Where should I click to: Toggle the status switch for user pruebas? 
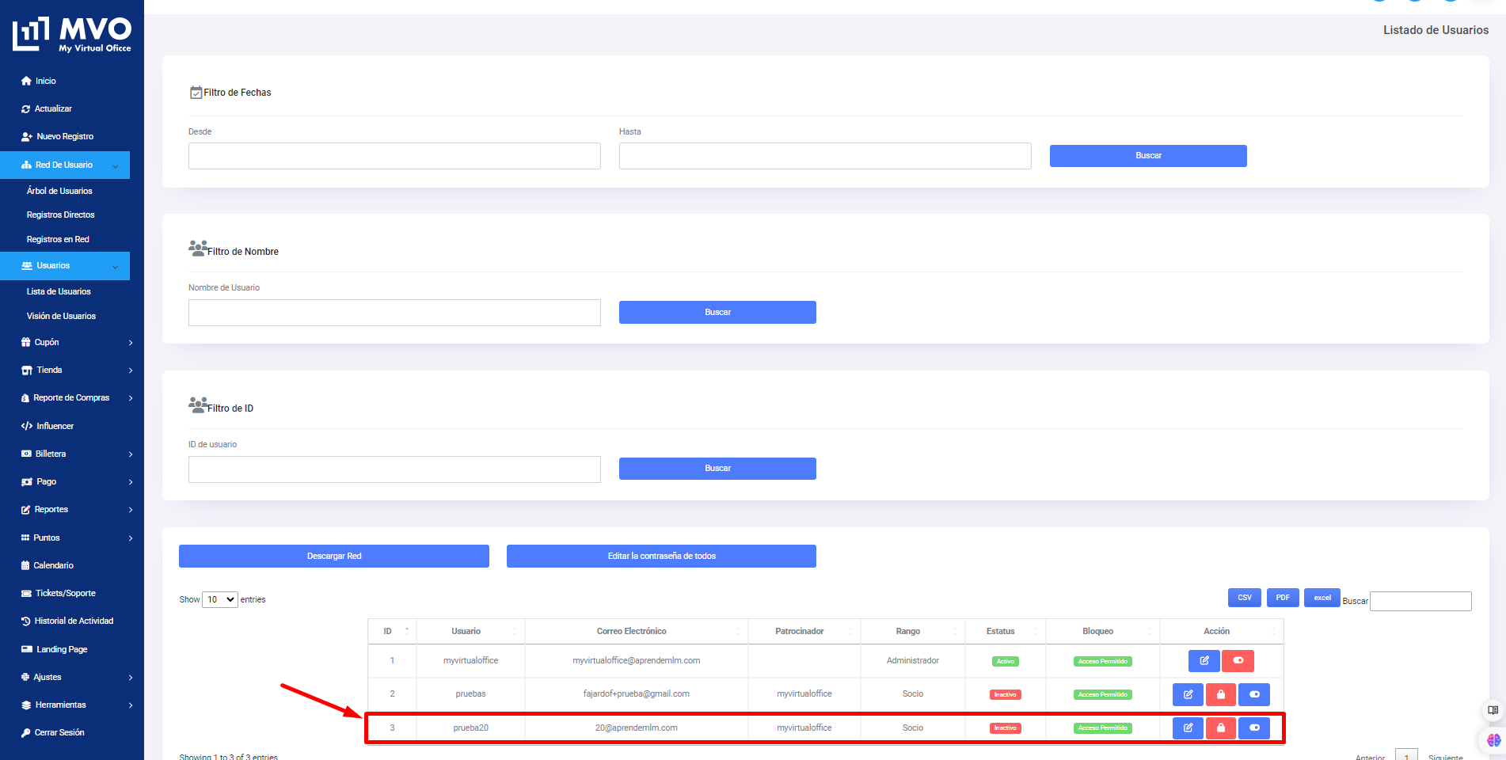click(x=1254, y=694)
